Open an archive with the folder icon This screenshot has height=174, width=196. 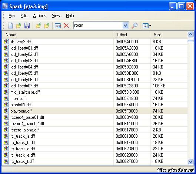pos(19,26)
